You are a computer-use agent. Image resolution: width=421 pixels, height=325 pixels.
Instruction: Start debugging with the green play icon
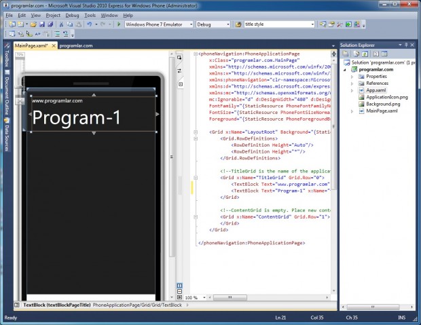tap(119, 24)
